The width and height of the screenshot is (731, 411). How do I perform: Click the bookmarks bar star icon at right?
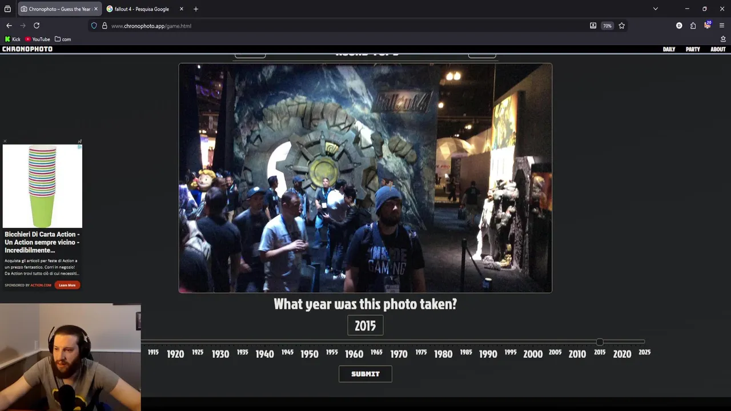click(x=723, y=39)
